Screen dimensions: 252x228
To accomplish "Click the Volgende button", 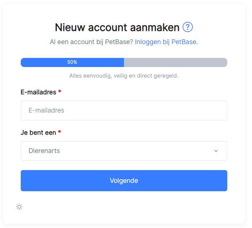I will point(124,181).
